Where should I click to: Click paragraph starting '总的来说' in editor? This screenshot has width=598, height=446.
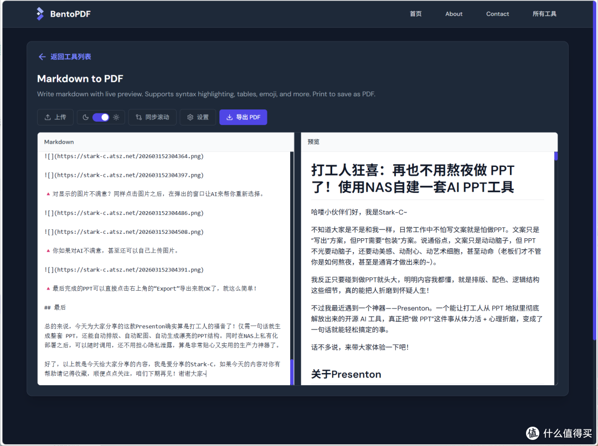point(163,335)
